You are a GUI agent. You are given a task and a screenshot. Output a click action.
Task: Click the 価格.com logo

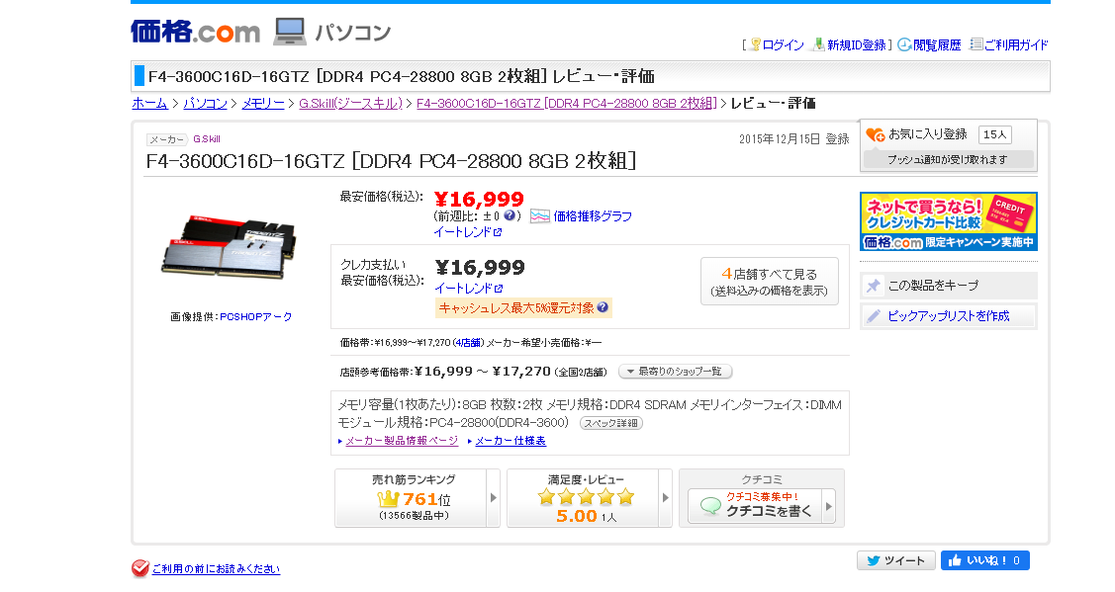(196, 32)
